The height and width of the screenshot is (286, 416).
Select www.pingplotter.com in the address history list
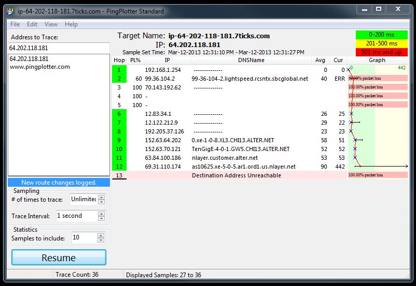tap(40, 67)
